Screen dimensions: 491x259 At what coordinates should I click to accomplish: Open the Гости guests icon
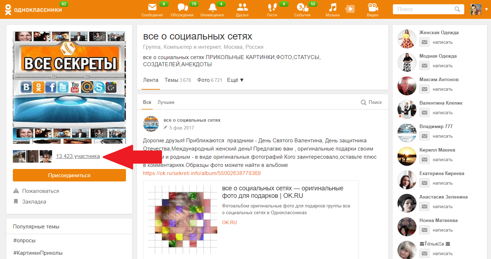click(x=272, y=7)
